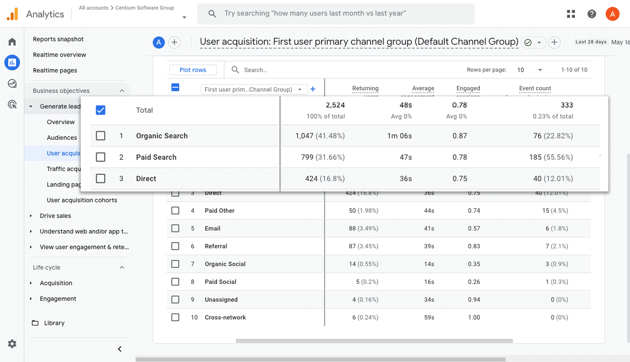Open the Google apps grid icon
Screen dimensions: 630x362
pos(571,14)
